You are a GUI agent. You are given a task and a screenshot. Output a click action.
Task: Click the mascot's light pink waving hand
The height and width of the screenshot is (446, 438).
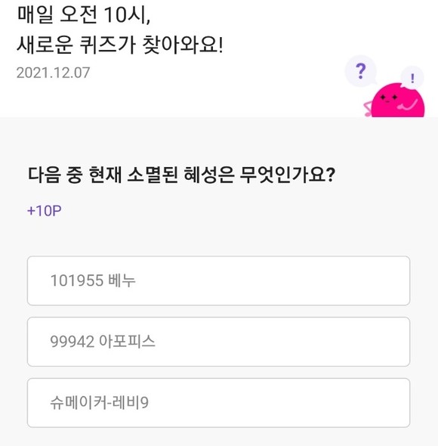point(408,105)
